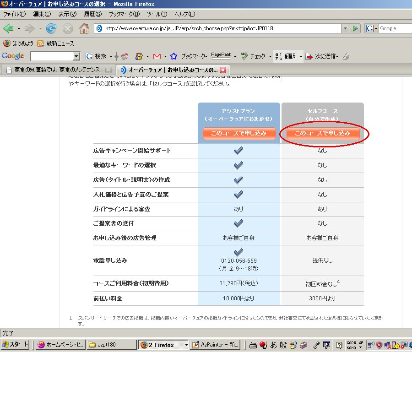Go back with the green Back arrow
Screen dimensions: 412x412
(x=8, y=28)
